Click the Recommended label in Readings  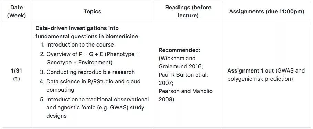click(180, 50)
